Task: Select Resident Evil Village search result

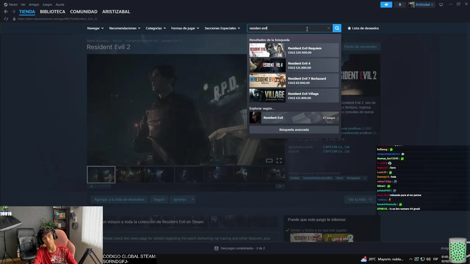Action: click(x=294, y=96)
